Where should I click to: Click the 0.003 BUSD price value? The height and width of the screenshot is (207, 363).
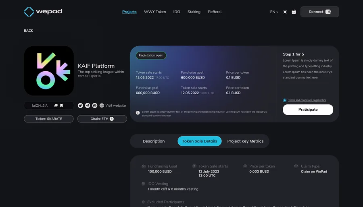point(259,172)
